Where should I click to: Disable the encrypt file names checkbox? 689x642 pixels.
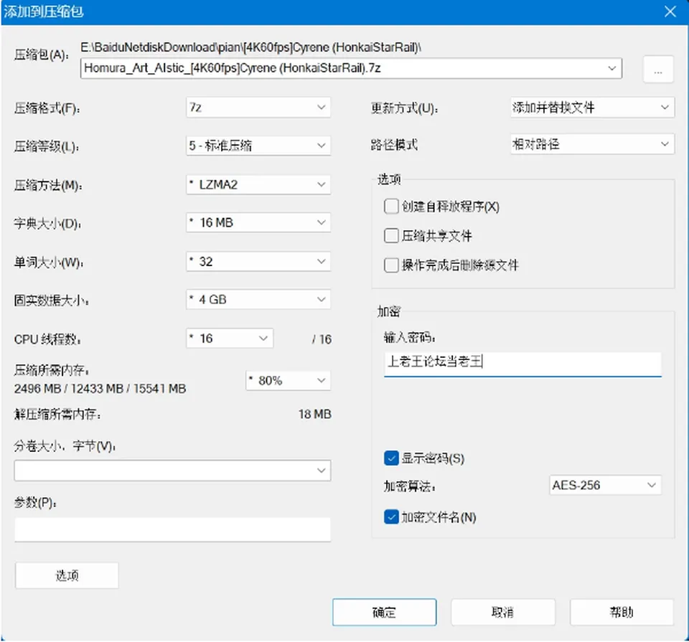point(391,517)
